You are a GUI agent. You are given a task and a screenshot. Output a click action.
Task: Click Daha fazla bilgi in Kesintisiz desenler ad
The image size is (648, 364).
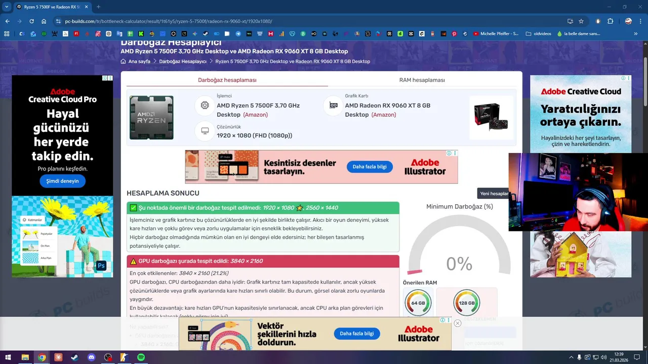[370, 167]
